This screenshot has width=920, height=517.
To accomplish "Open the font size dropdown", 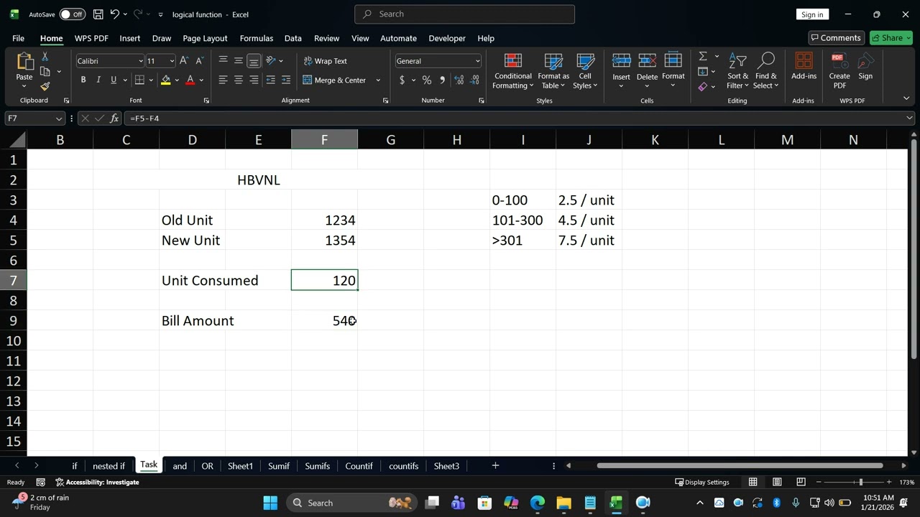I will tap(171, 61).
